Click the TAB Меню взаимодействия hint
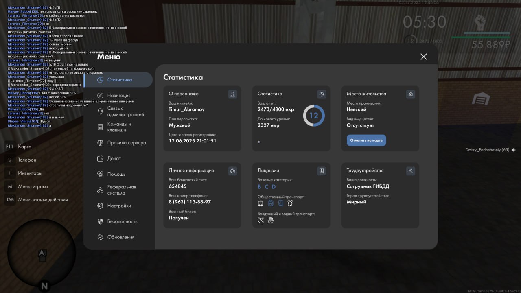Viewport: 521px width, 293px height. pos(36,200)
